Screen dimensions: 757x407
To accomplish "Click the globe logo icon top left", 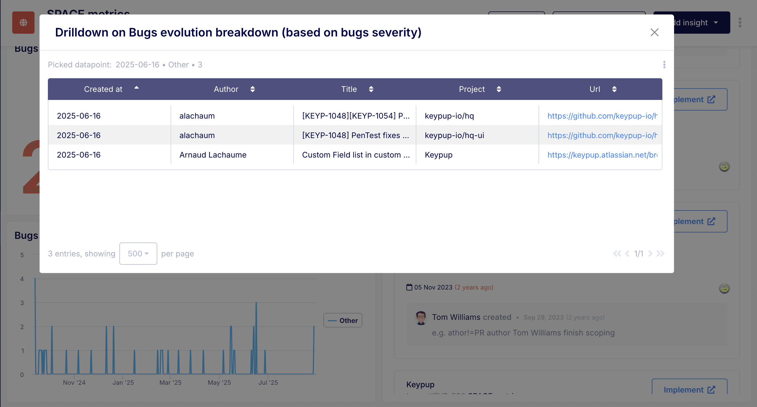I will (x=23, y=22).
